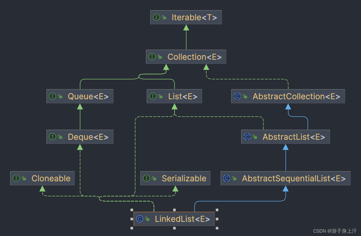Click the bottom-right selection handle of LinkedList<E>
The height and width of the screenshot is (236, 361).
point(217,228)
